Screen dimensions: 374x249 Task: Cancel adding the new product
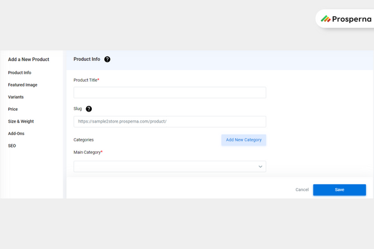tap(302, 189)
